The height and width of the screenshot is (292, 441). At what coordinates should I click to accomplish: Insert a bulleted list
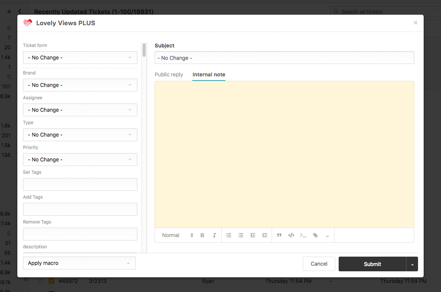[x=241, y=235]
